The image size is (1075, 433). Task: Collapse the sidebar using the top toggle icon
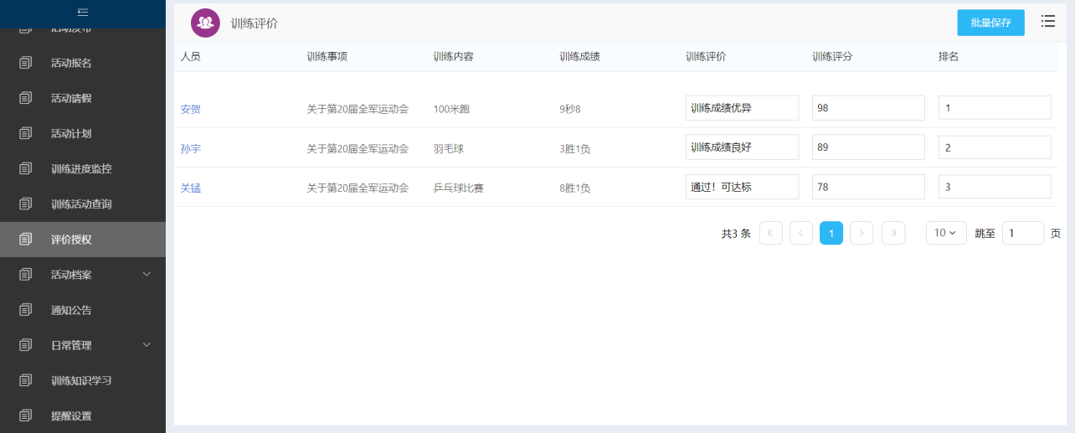(82, 12)
